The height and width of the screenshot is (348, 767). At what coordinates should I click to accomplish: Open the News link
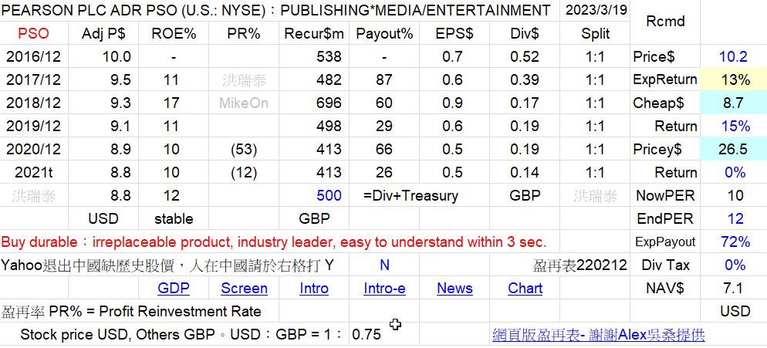click(x=454, y=289)
